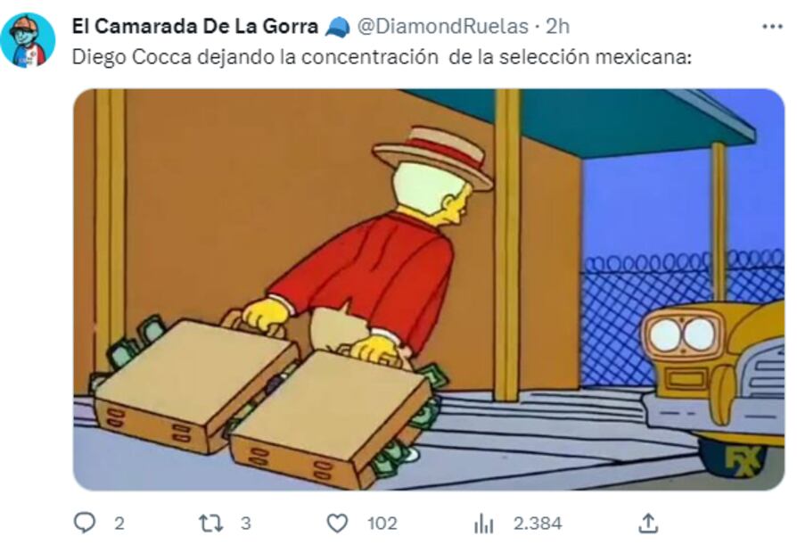Viewport: 797px width, 553px height.
Task: Click the 2.384 views count
Action: [x=538, y=523]
